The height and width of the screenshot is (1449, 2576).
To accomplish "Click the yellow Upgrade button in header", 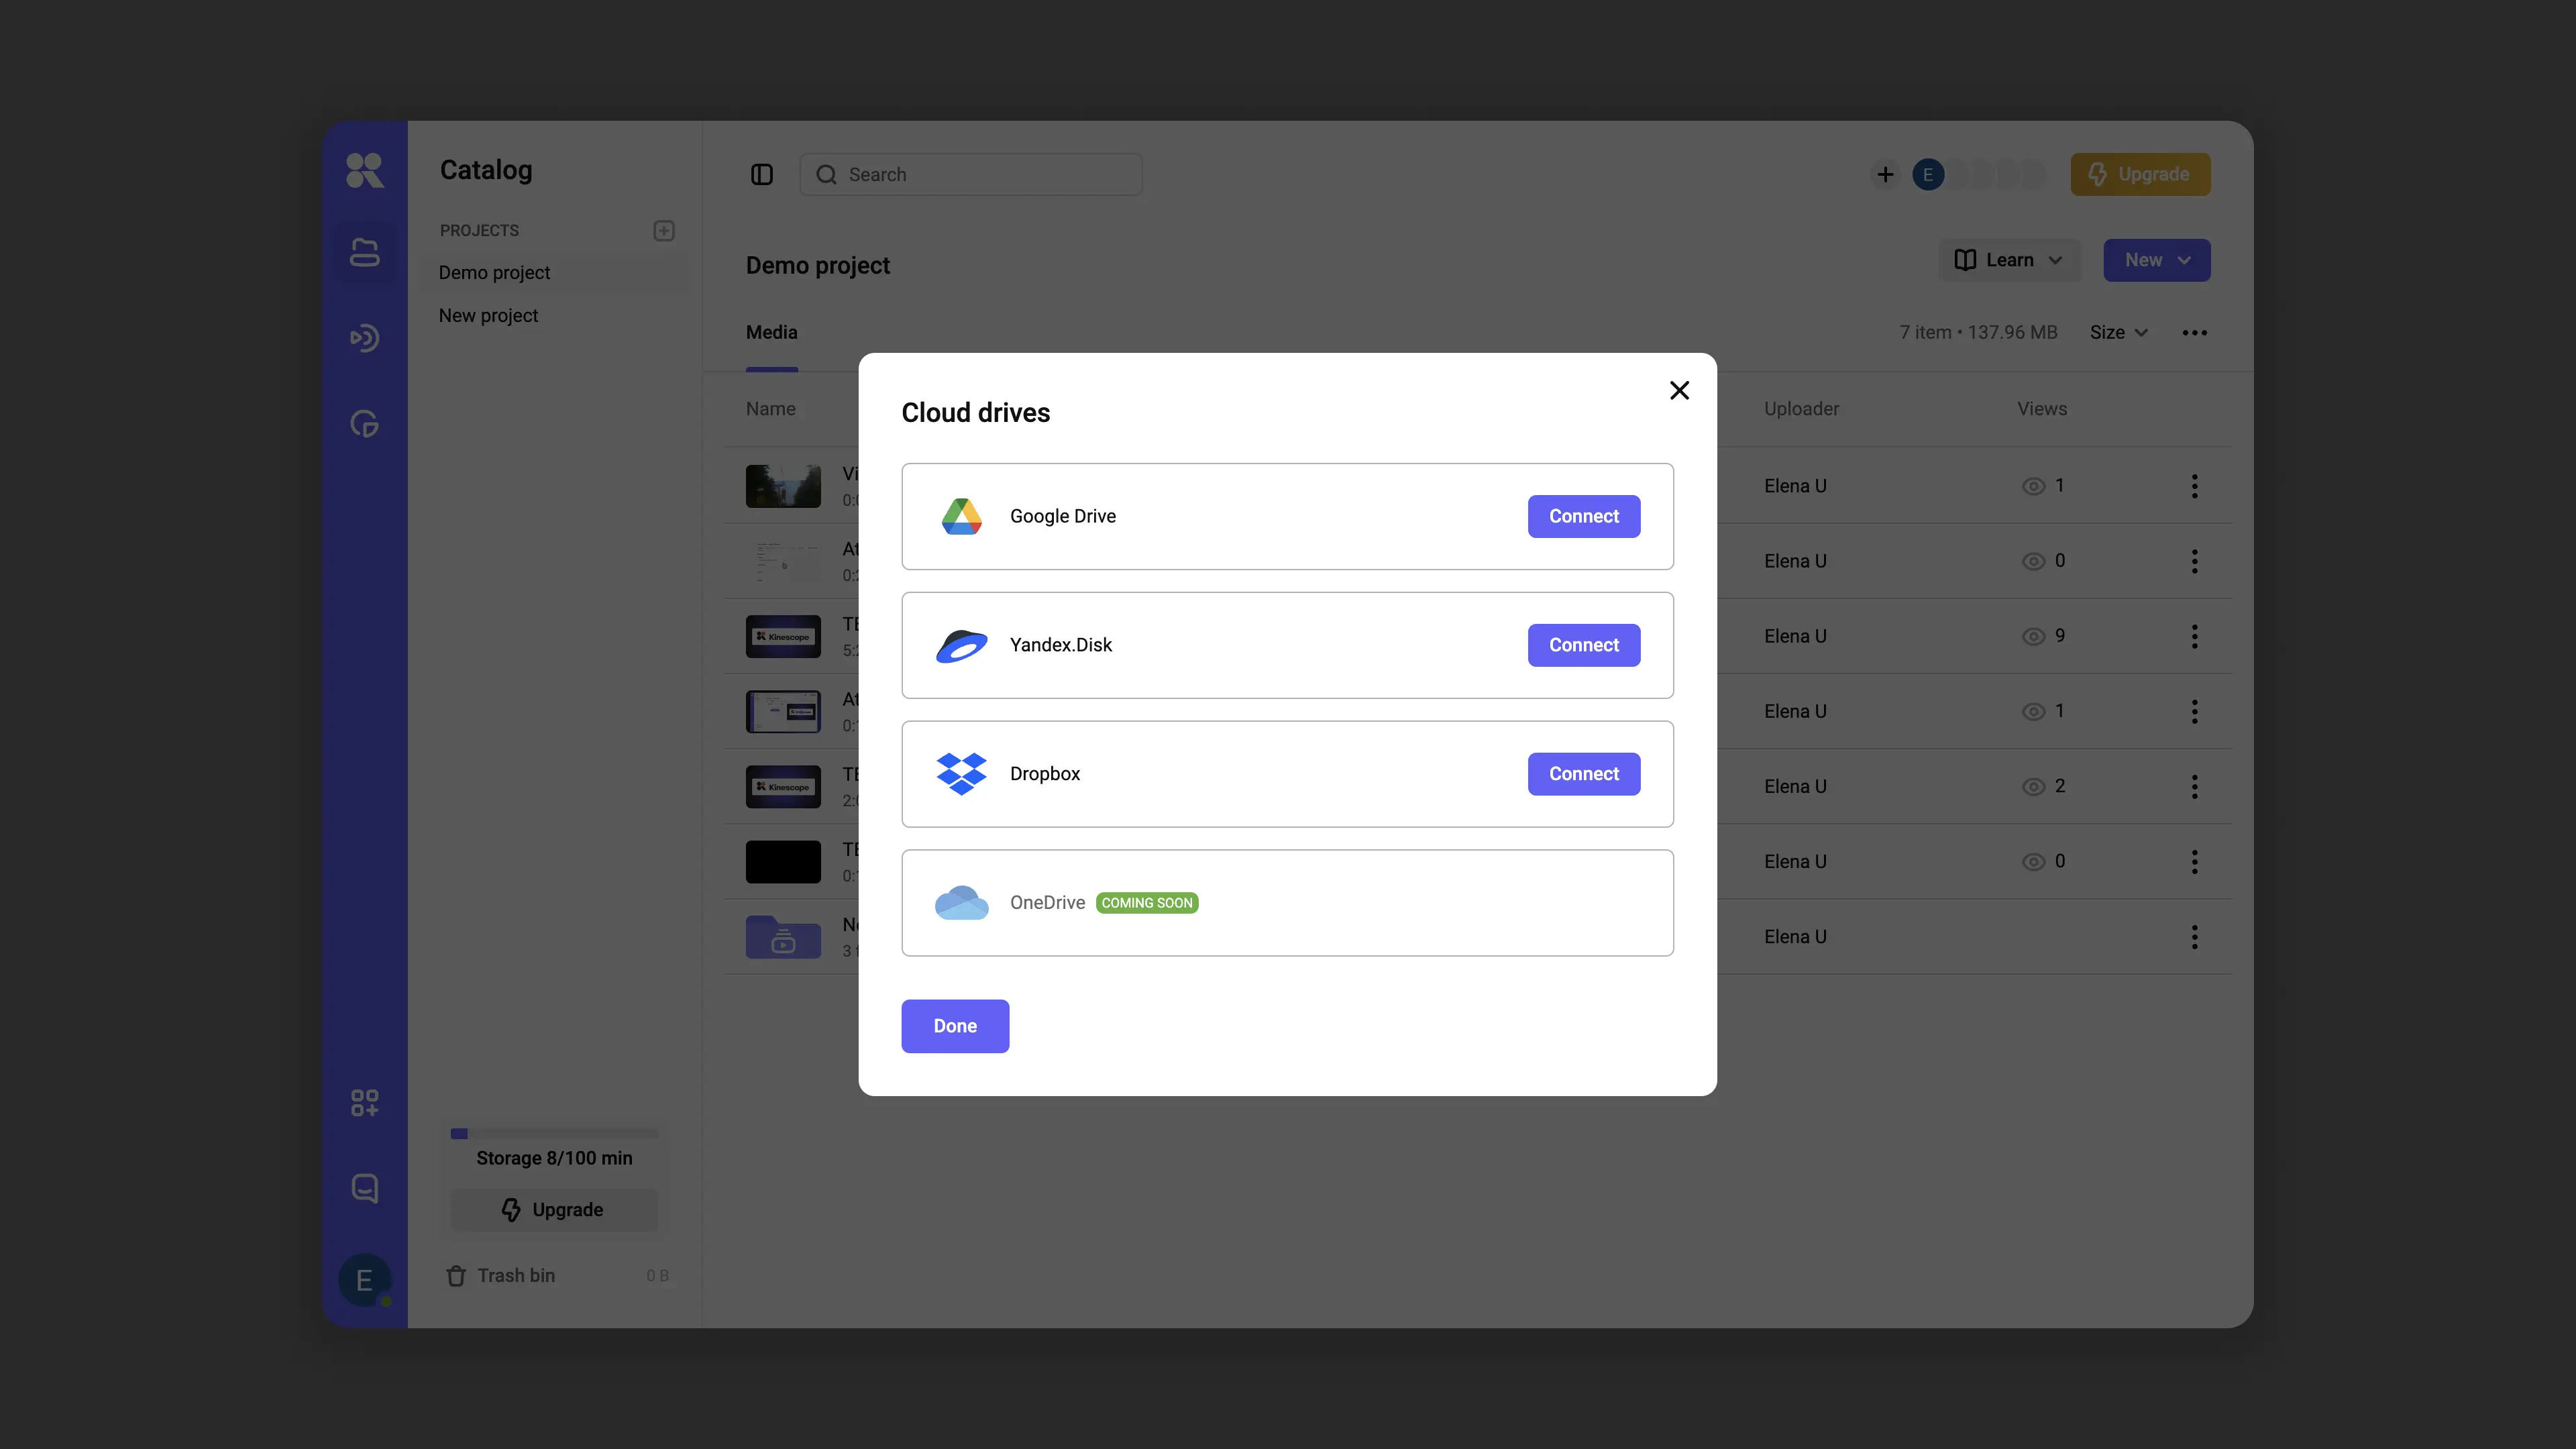I will pyautogui.click(x=2140, y=175).
